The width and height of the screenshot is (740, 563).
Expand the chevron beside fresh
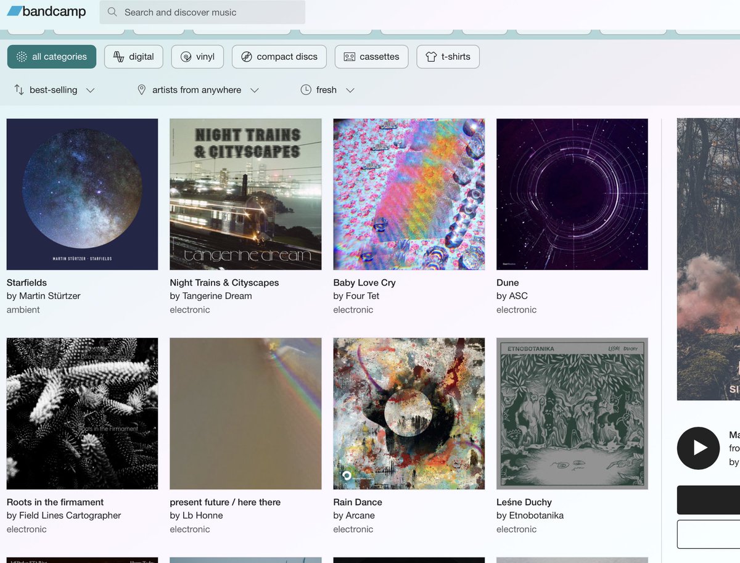click(350, 90)
